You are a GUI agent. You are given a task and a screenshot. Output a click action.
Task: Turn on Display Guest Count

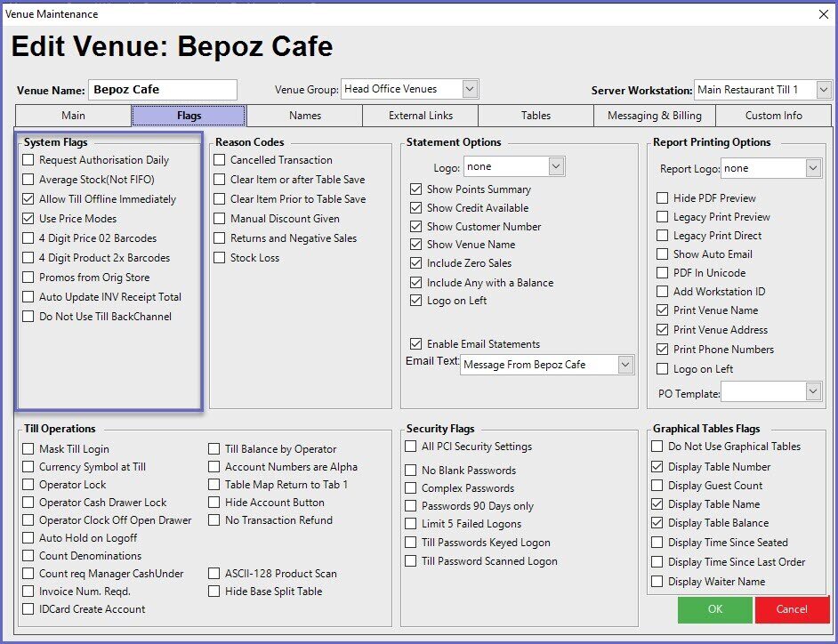pos(657,486)
